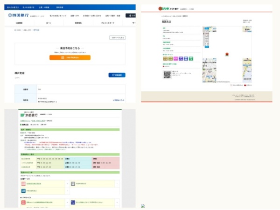Click the pink service icon on Tomato Bank page
Screen dimensions: 280x210
click(x=176, y=59)
